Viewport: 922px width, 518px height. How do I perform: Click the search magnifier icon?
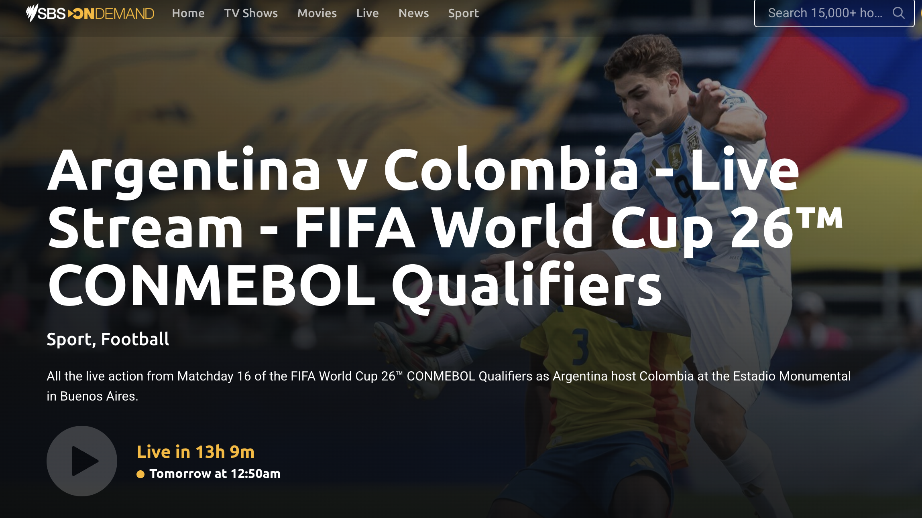click(x=898, y=13)
